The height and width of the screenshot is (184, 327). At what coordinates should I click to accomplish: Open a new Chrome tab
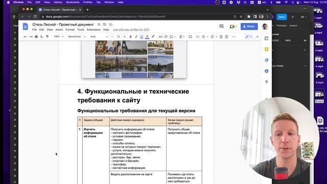(x=87, y=10)
